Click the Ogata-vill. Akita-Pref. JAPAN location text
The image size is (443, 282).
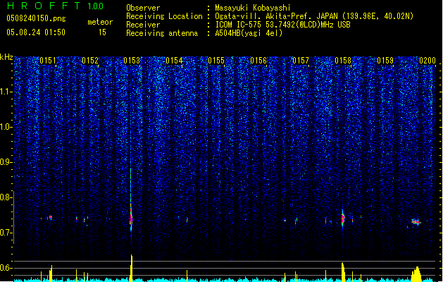click(276, 16)
